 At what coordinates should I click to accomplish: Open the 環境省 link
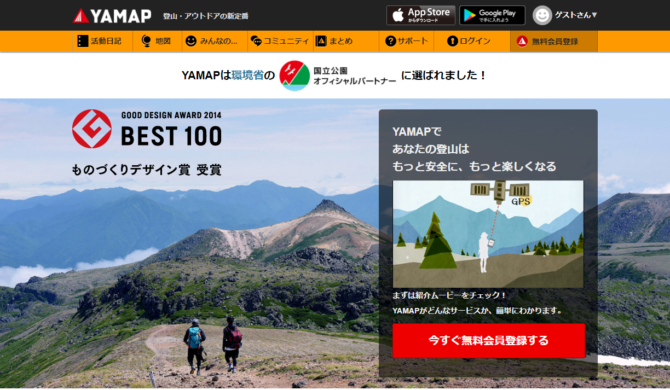[x=247, y=75]
